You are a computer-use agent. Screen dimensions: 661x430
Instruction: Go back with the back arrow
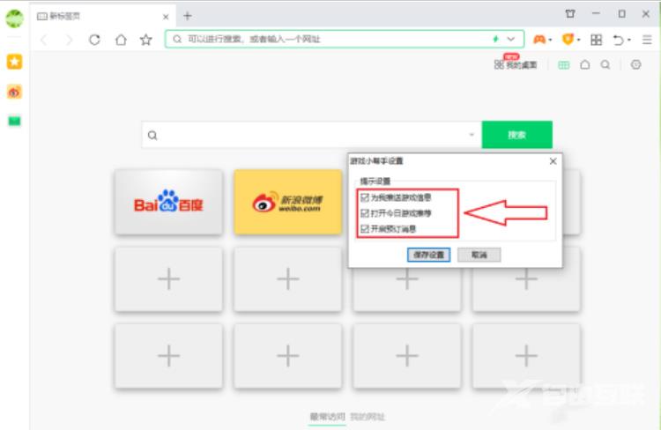pyautogui.click(x=44, y=40)
